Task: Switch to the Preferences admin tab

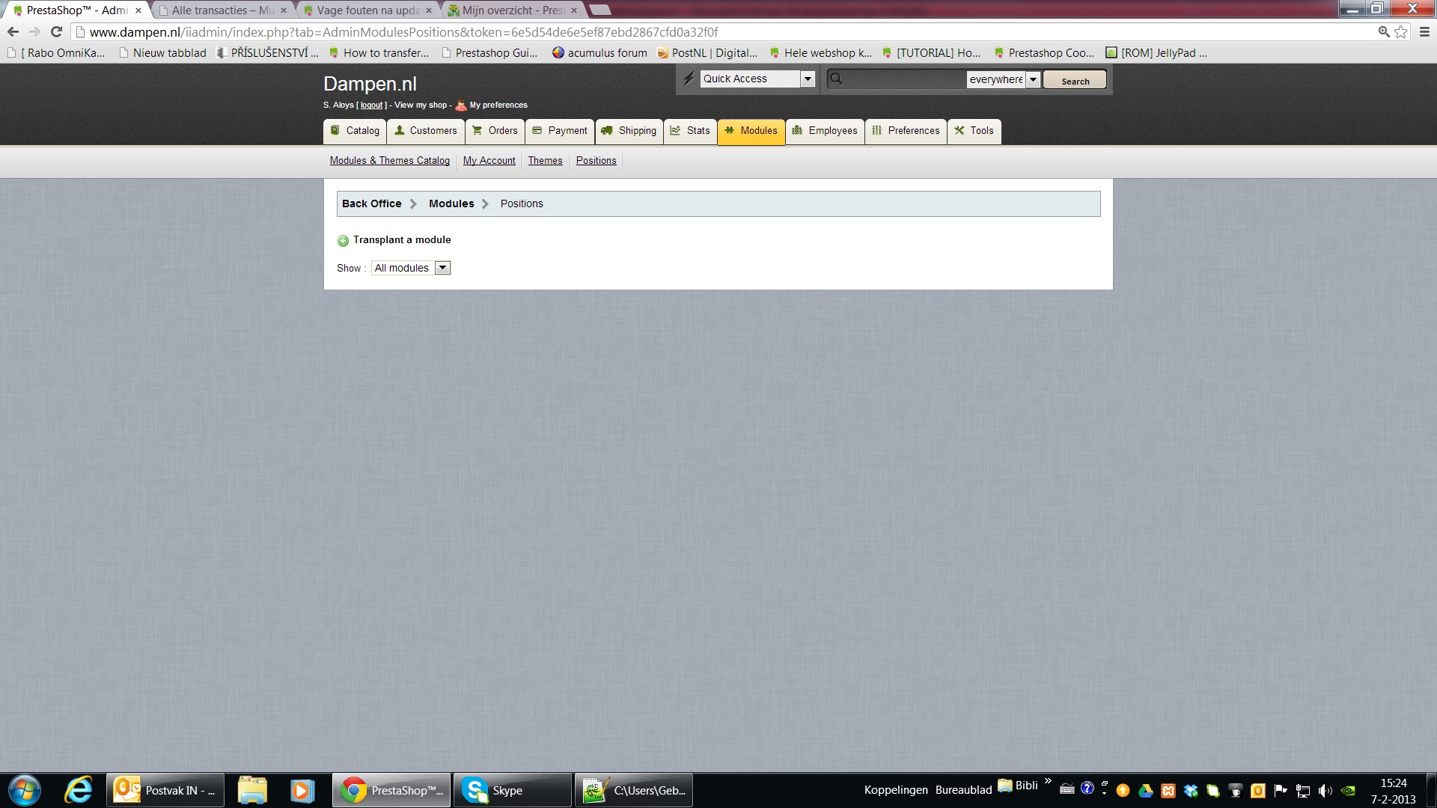Action: pyautogui.click(x=906, y=131)
